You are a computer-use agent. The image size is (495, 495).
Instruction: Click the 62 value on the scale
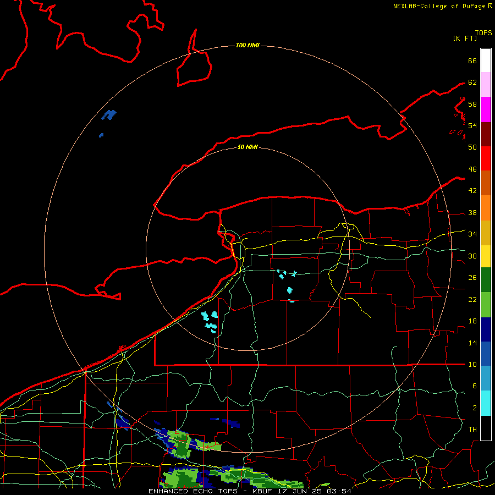(x=472, y=82)
